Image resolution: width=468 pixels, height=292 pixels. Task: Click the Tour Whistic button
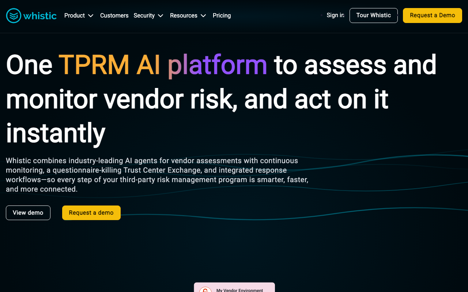[x=374, y=15]
